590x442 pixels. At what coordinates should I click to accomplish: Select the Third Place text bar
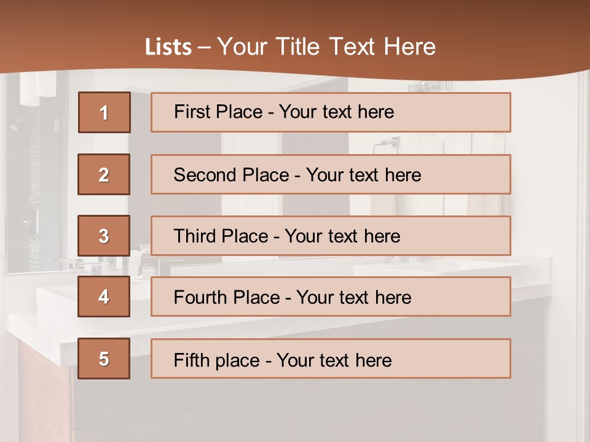(x=331, y=236)
